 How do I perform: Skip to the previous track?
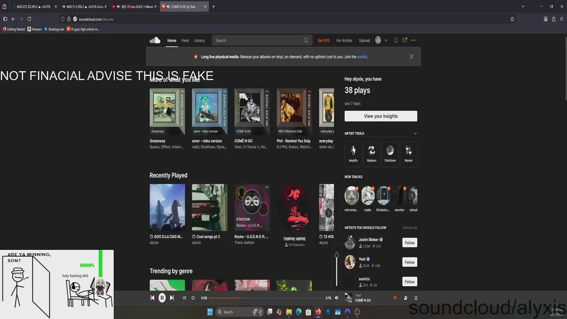152,298
